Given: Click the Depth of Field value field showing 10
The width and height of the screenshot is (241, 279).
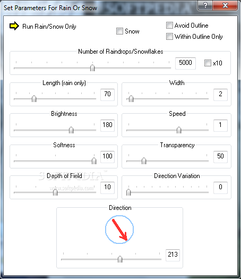Looking at the screenshot, I should (x=107, y=188).
